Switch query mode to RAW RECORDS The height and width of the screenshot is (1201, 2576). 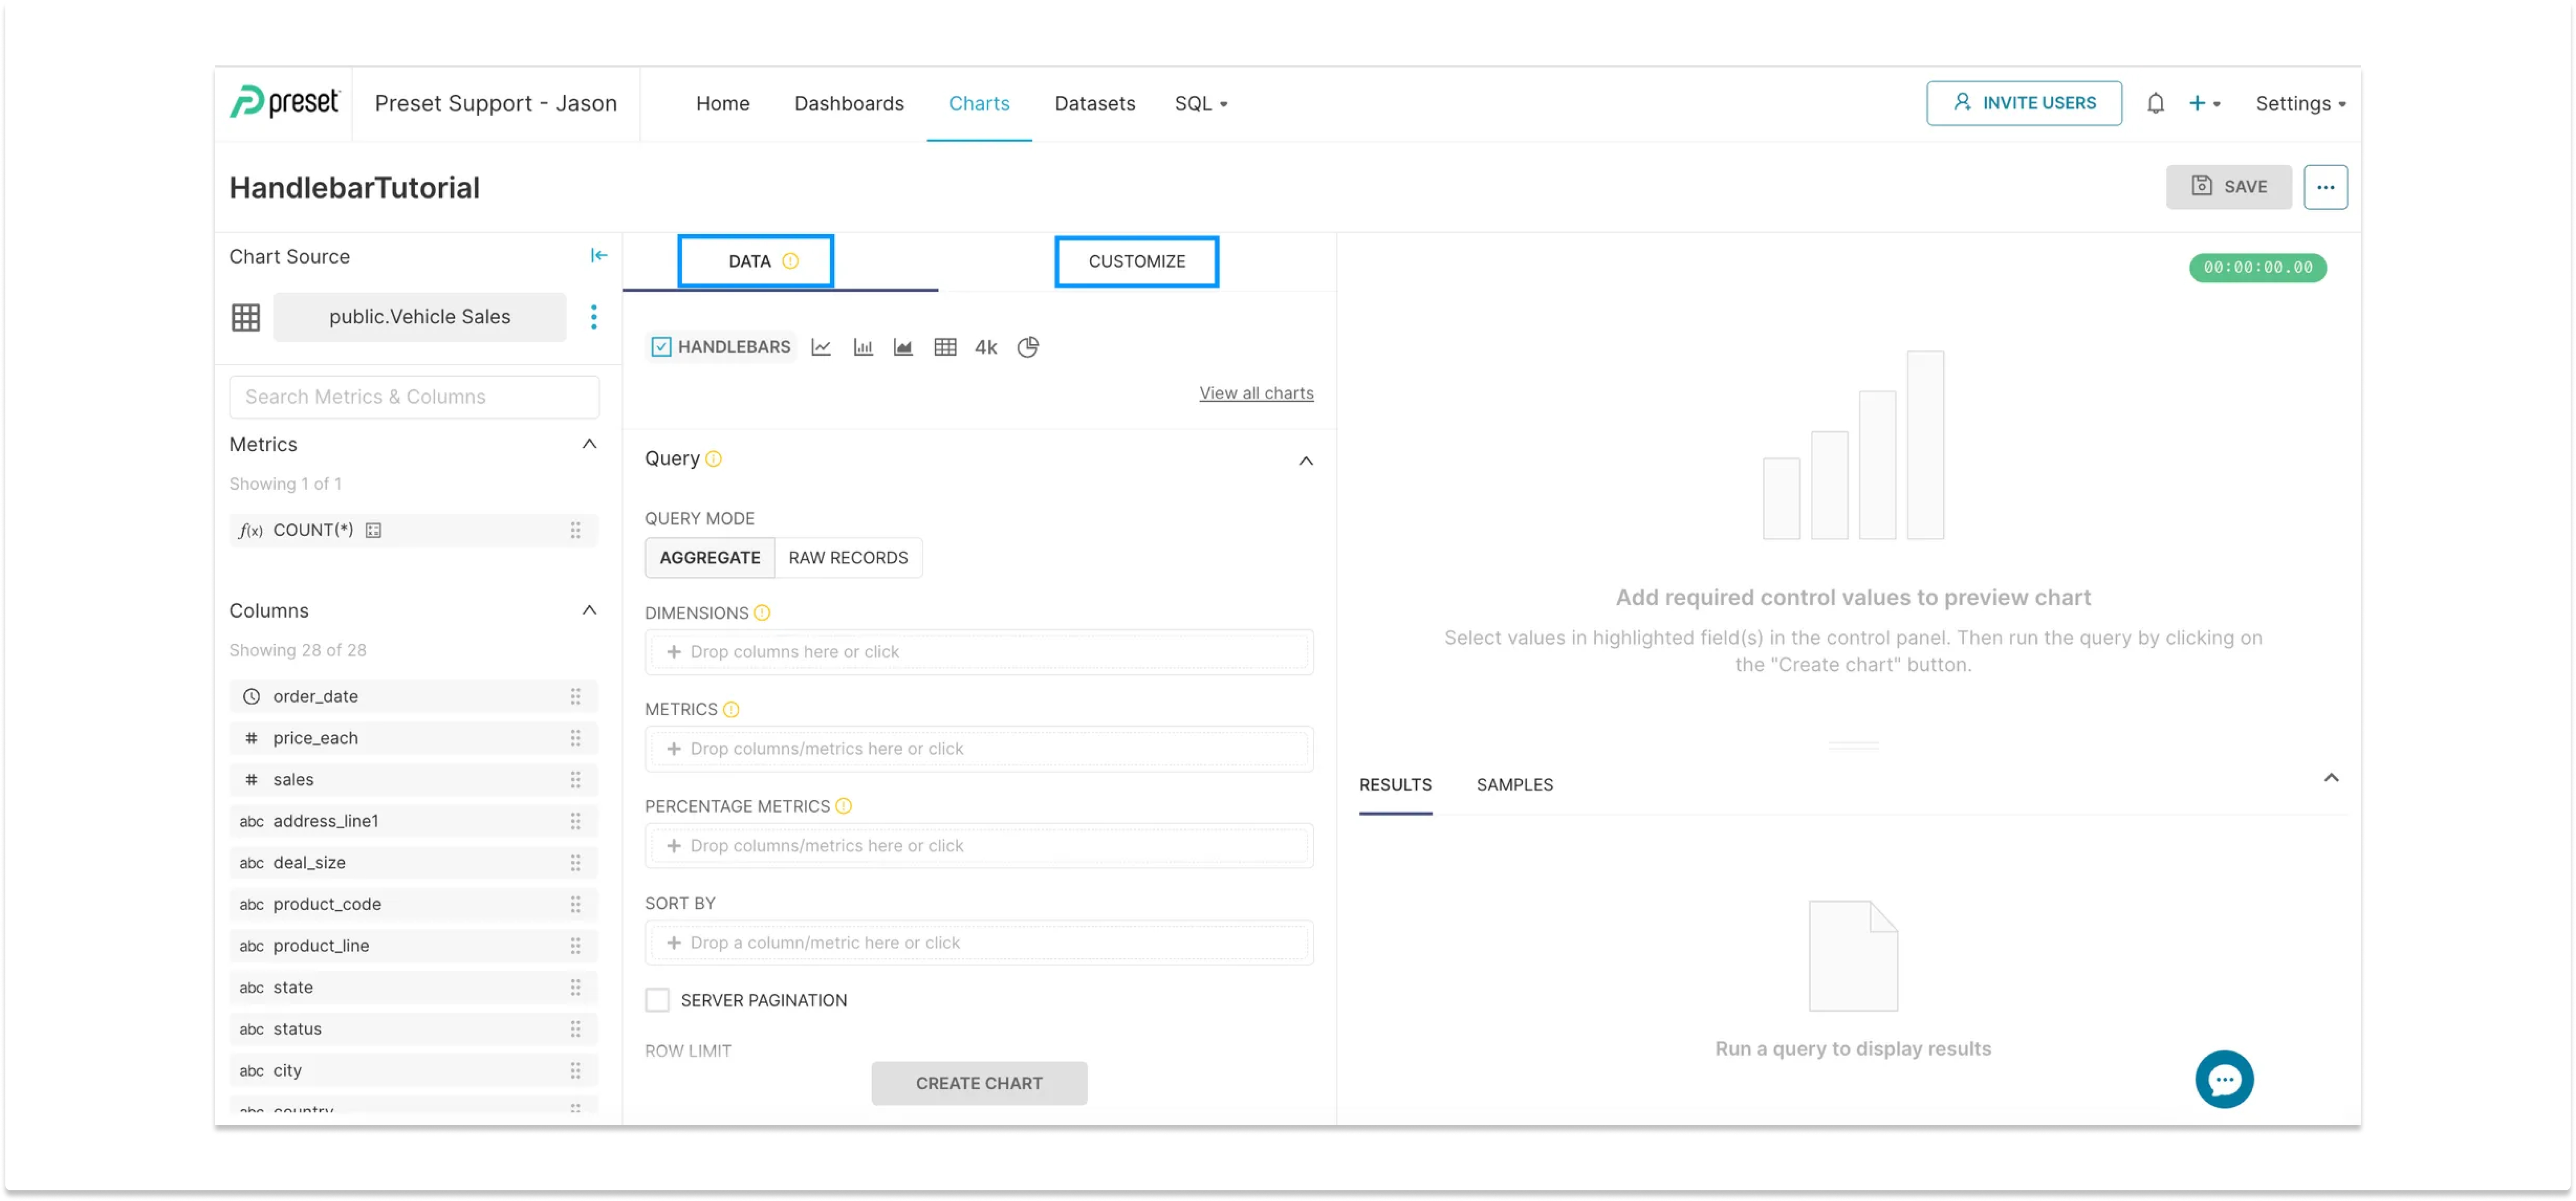[x=848, y=557]
